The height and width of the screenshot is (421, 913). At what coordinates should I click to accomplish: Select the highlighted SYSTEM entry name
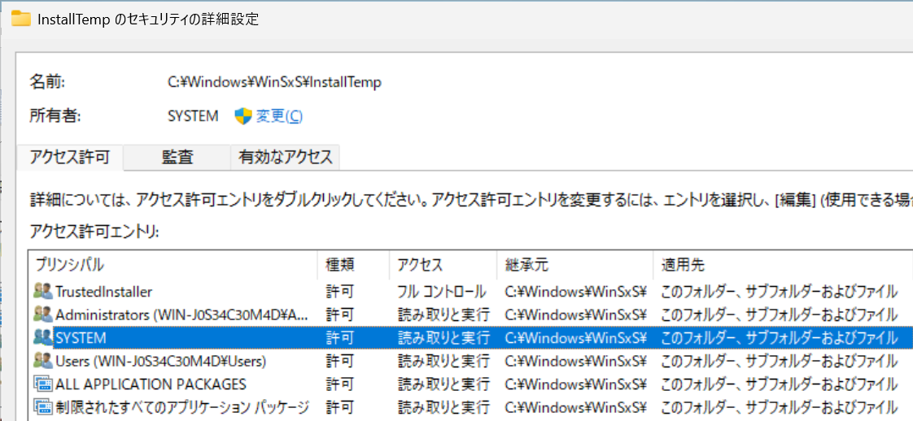[x=81, y=338]
